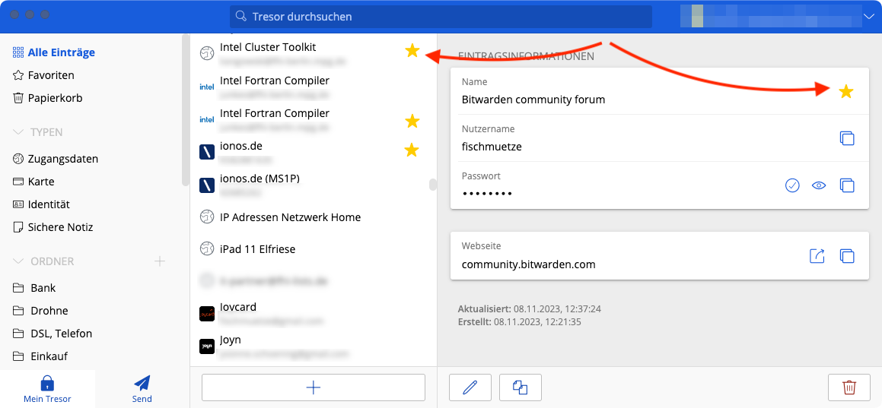
Task: Open the Bank folder
Action: tap(34, 288)
